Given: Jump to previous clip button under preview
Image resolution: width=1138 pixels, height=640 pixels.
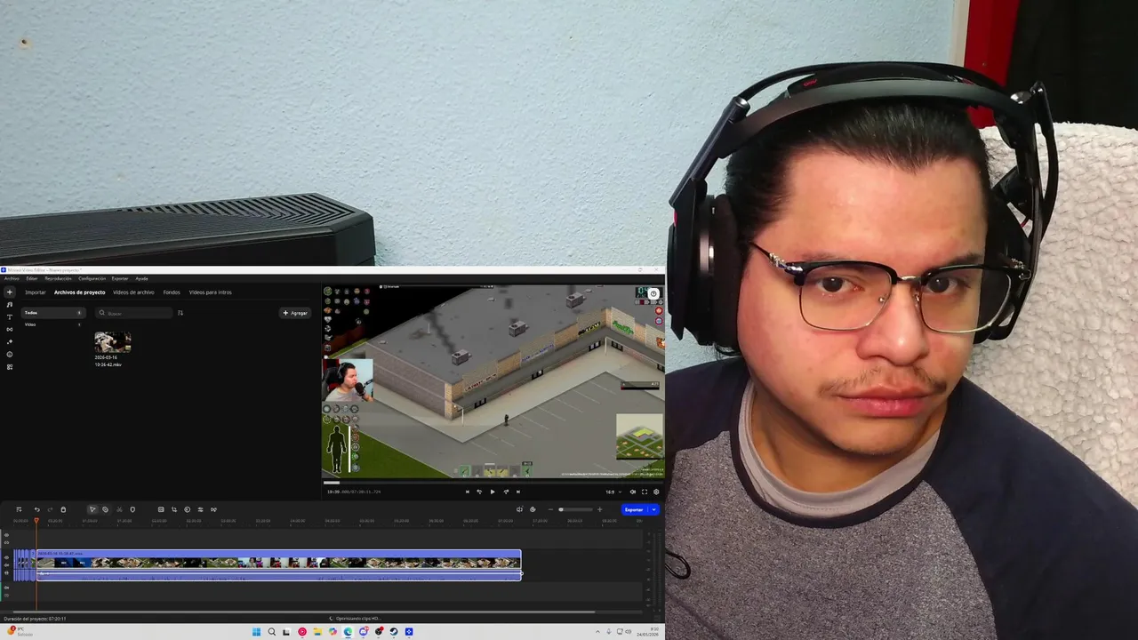Looking at the screenshot, I should click(468, 492).
